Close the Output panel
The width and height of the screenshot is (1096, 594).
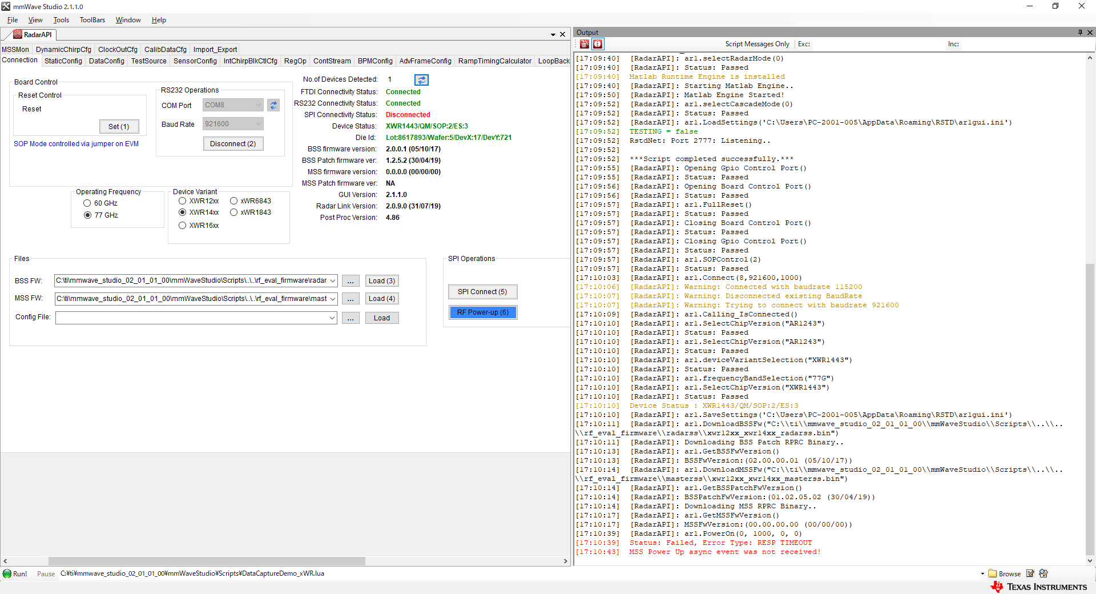(x=1090, y=33)
